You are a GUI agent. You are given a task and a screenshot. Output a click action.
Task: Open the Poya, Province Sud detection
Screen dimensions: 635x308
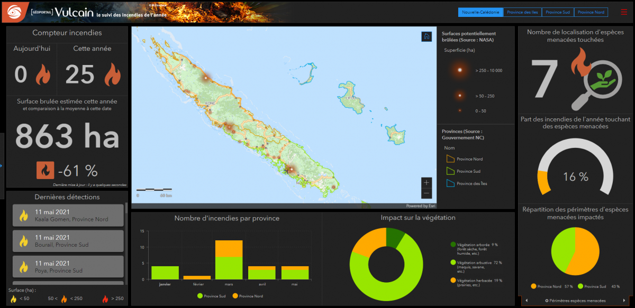68,266
